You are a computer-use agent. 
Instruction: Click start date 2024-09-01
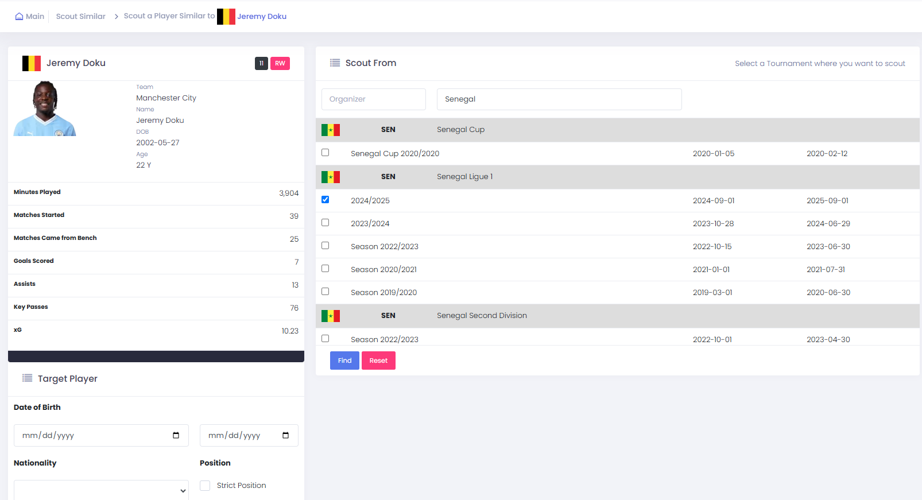click(714, 201)
